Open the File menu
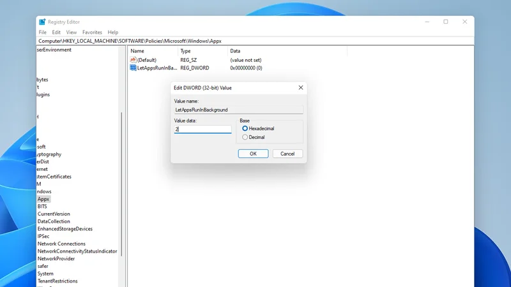 tap(42, 33)
